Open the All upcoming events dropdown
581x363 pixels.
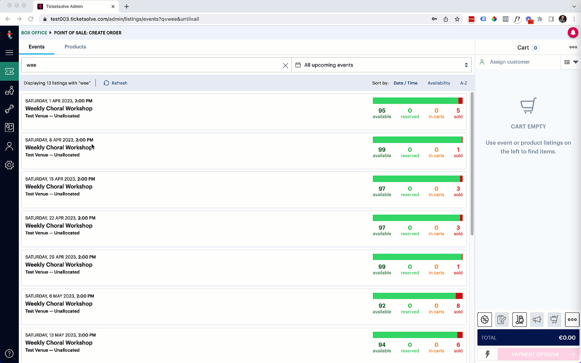(x=382, y=65)
